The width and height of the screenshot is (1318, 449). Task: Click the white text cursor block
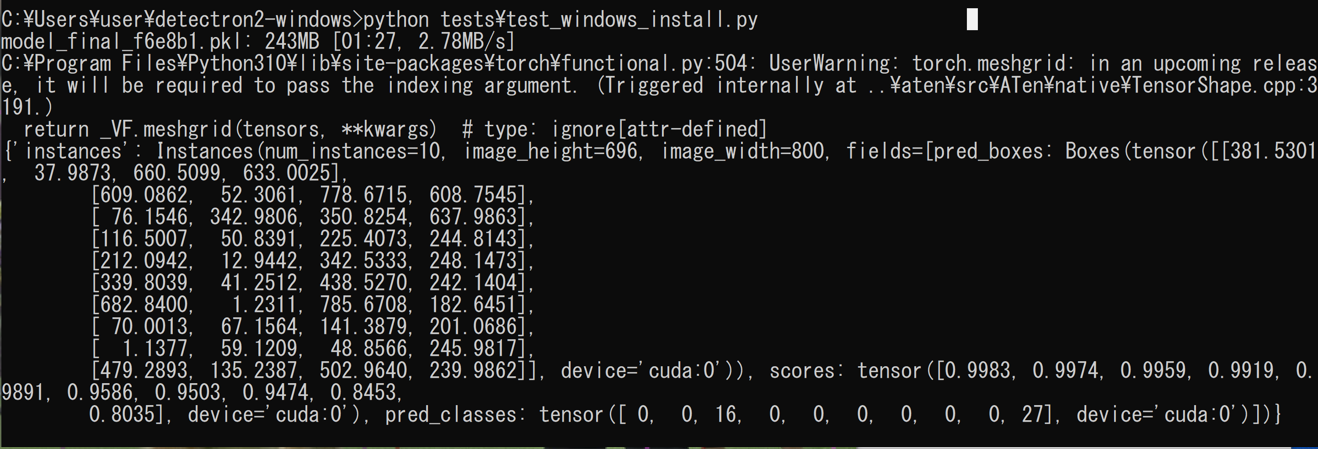tap(972, 20)
